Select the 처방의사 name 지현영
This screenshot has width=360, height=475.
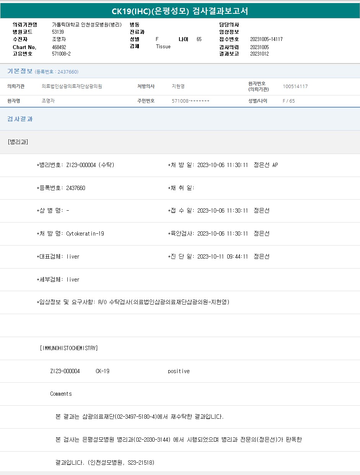[x=178, y=87]
